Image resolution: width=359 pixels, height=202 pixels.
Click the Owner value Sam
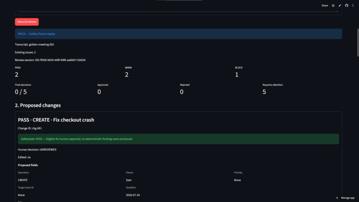pos(129,180)
